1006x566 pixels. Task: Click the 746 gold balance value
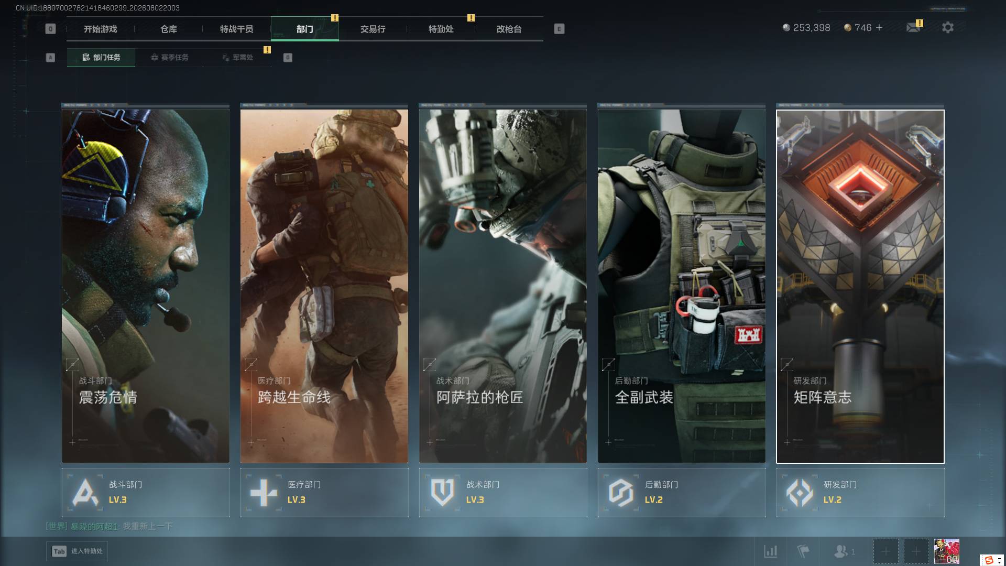click(x=863, y=28)
